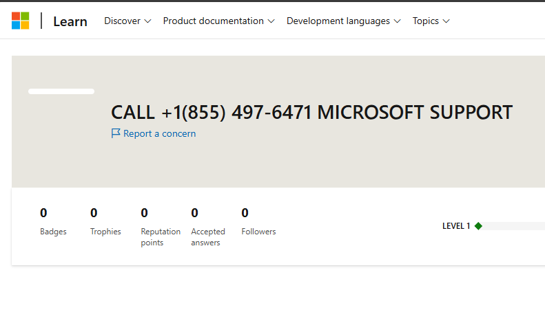Screen dimensions: 545x312
Task: Click the Report a concern link
Action: point(154,133)
